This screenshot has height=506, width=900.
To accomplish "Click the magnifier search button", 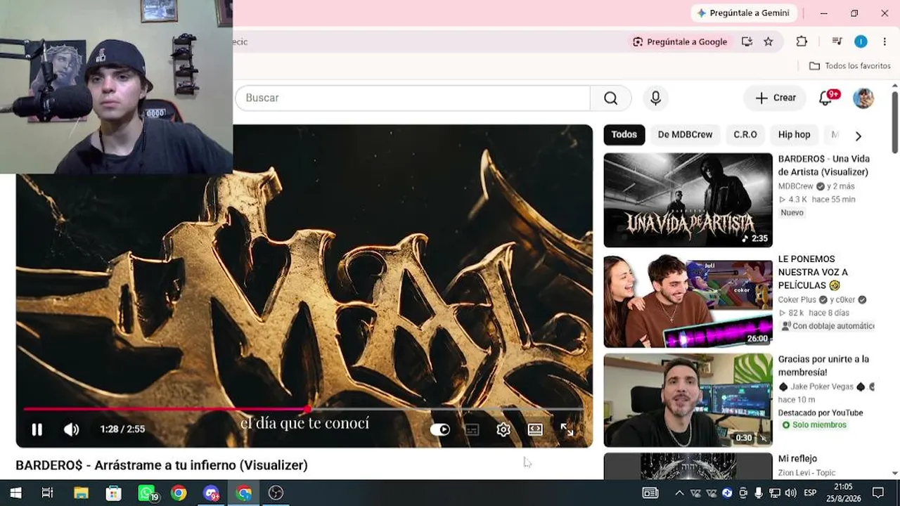I will pyautogui.click(x=610, y=98).
